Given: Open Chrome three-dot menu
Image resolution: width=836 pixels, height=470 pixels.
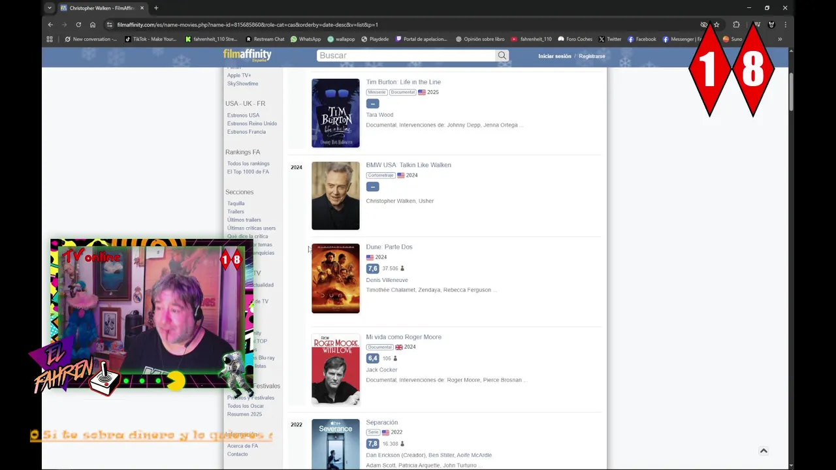Looking at the screenshot, I should point(785,25).
